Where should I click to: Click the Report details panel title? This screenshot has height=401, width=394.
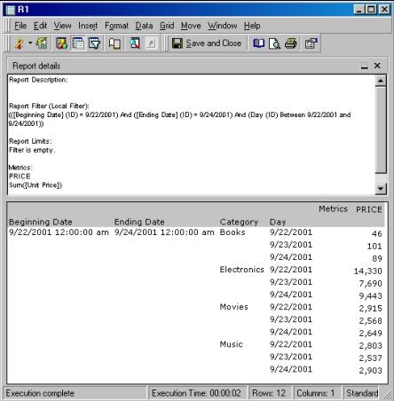(x=36, y=66)
